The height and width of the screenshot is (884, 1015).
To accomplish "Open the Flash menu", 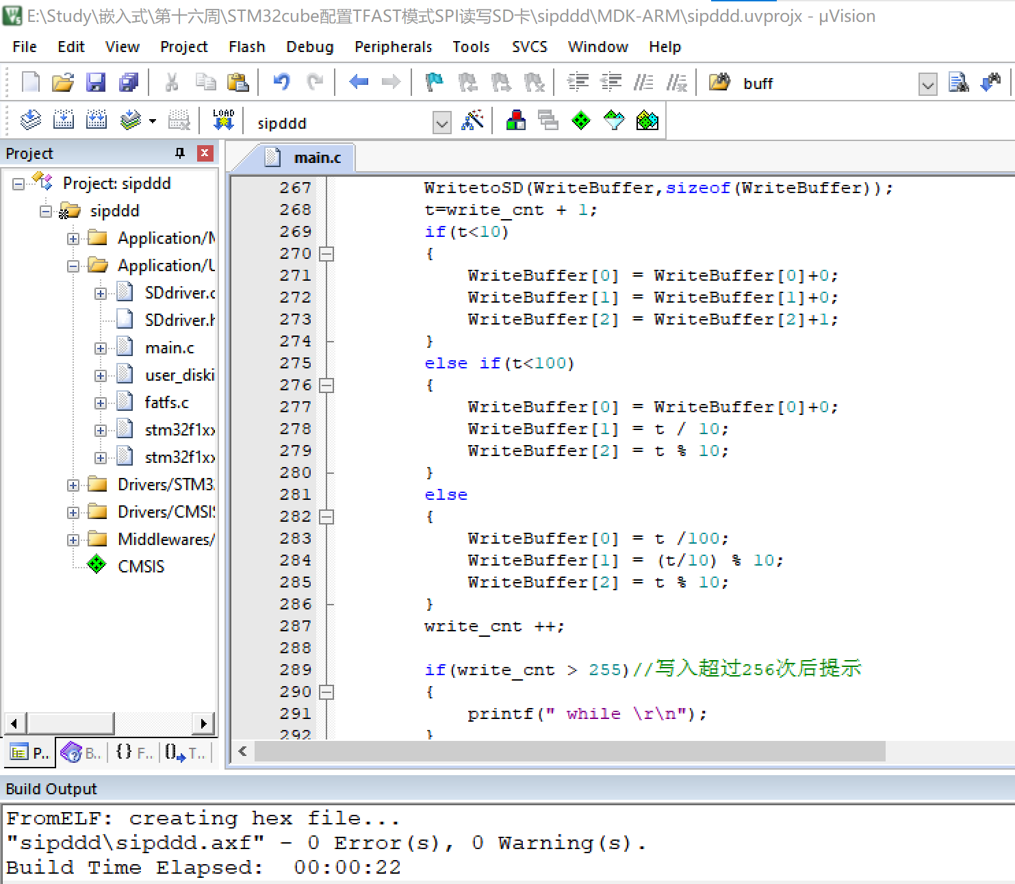I will [x=247, y=47].
